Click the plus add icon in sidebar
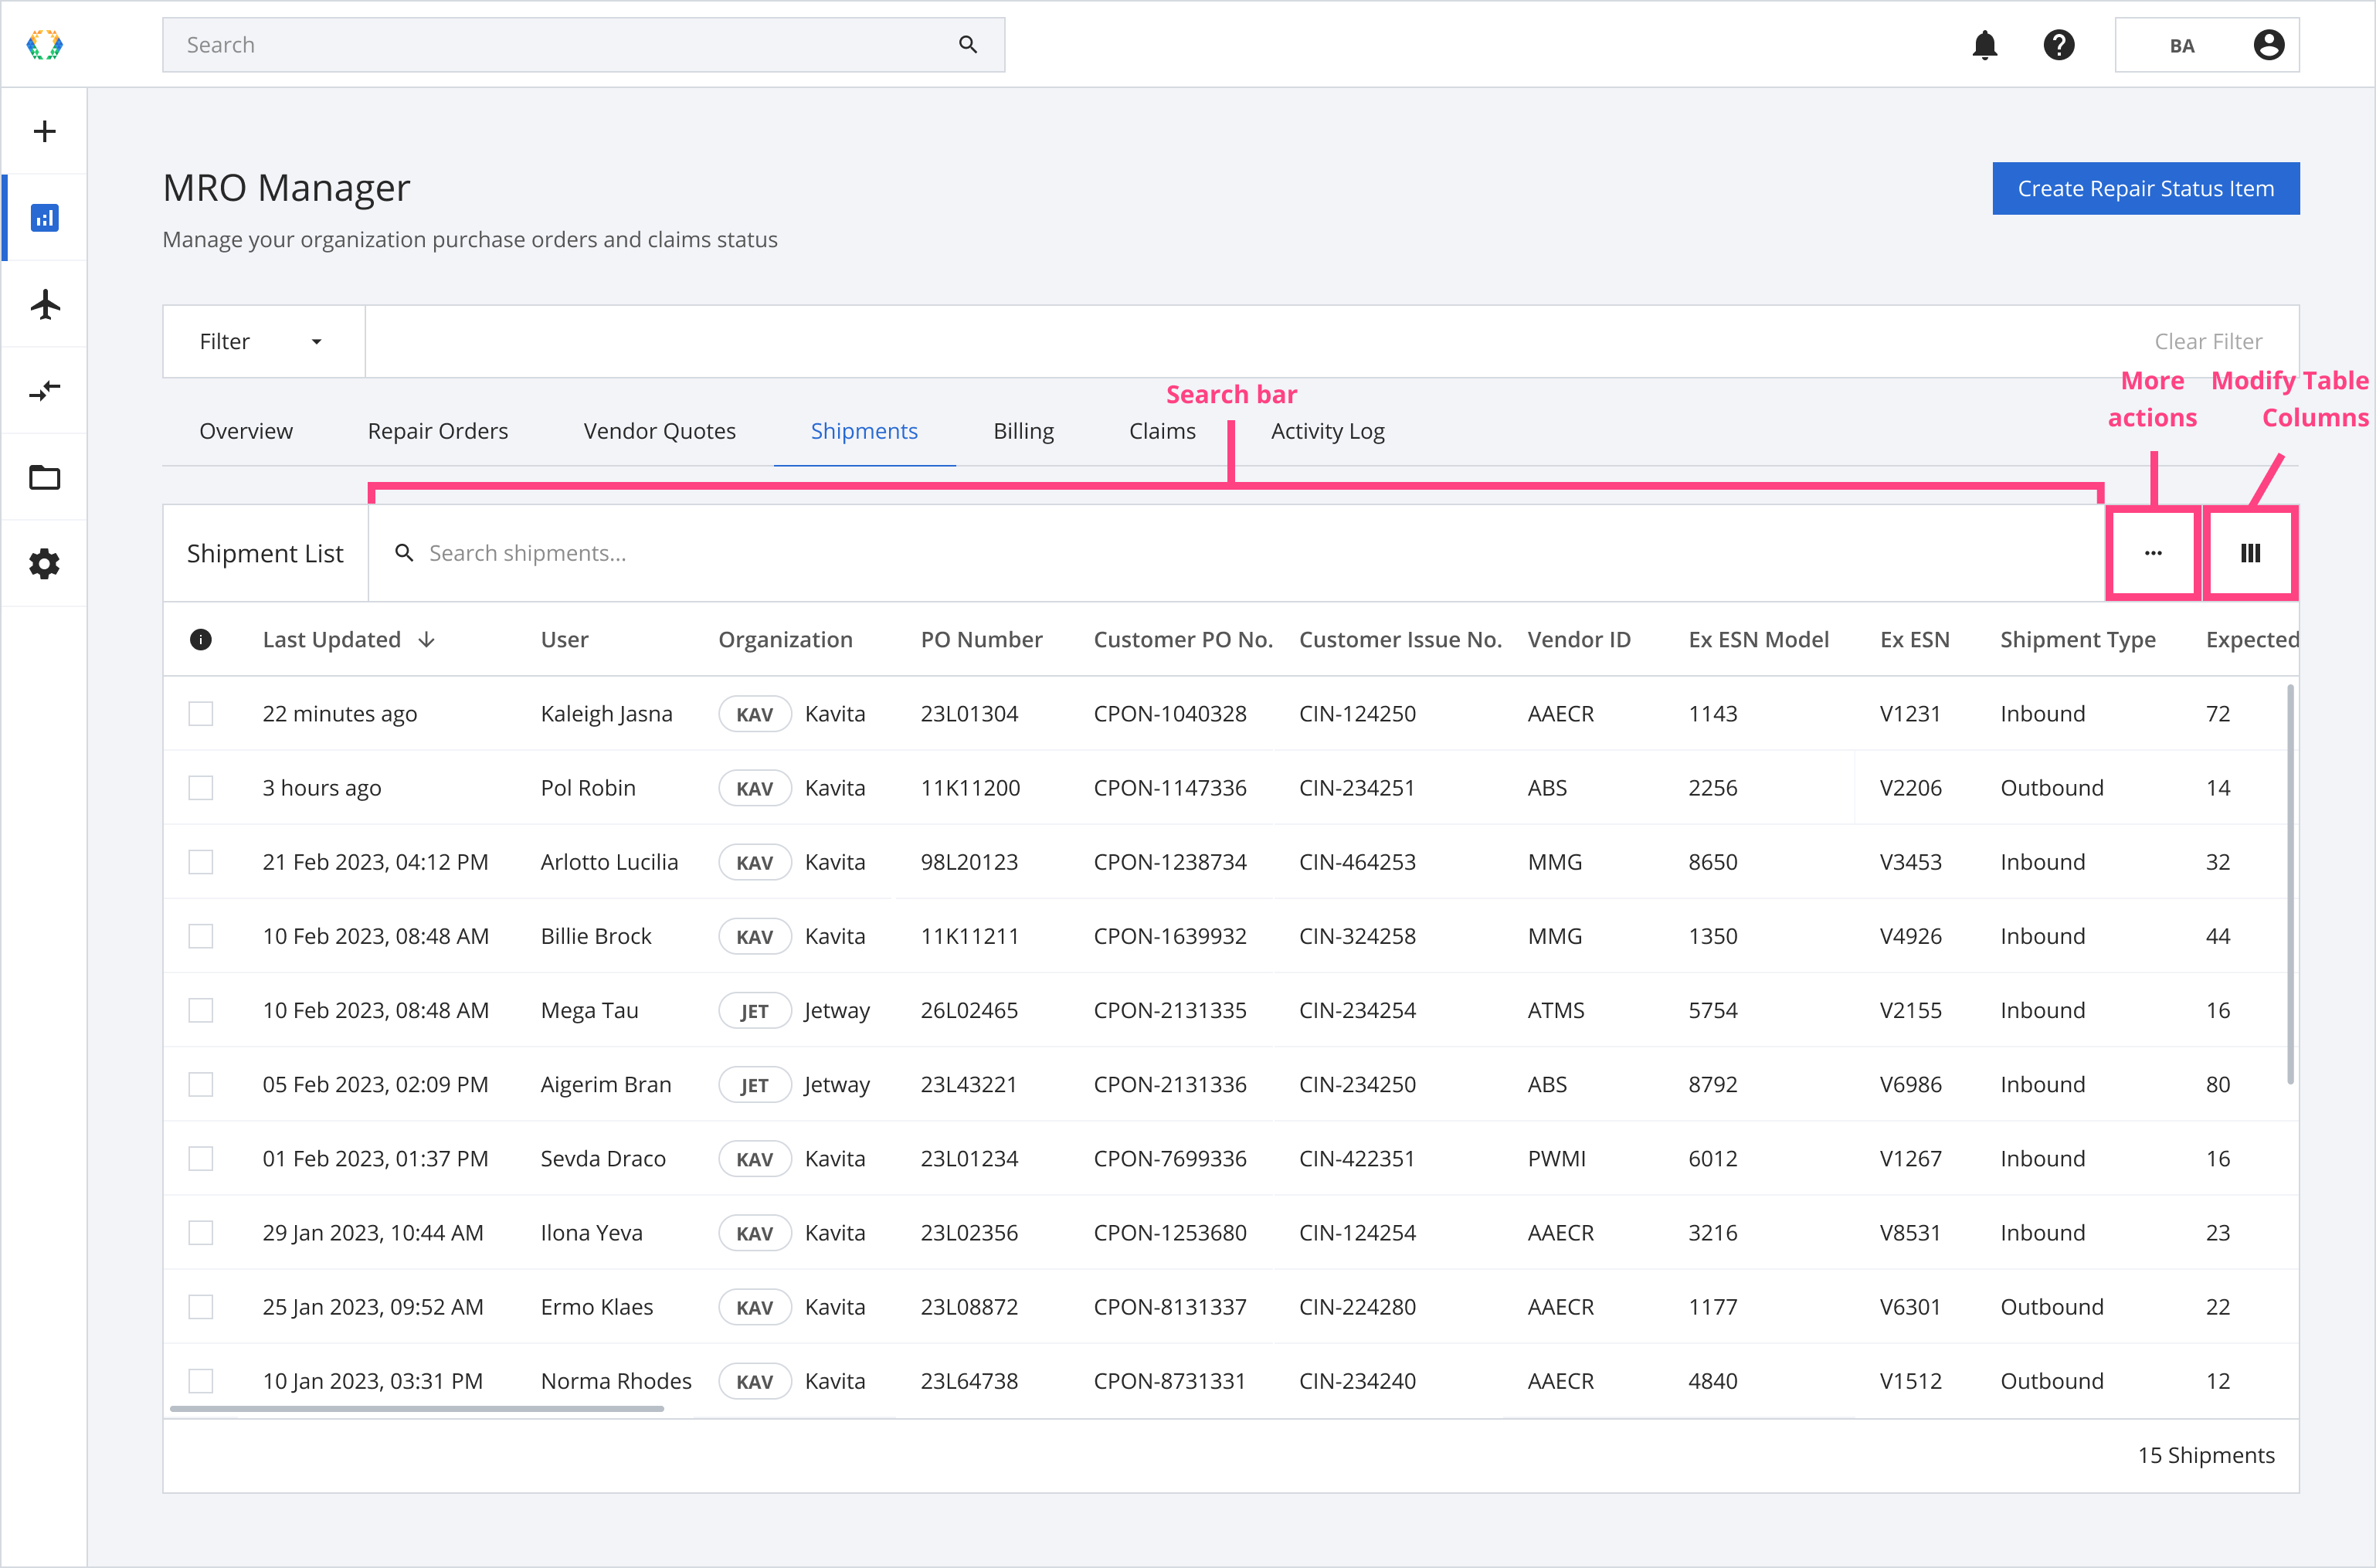The image size is (2376, 1568). (44, 131)
